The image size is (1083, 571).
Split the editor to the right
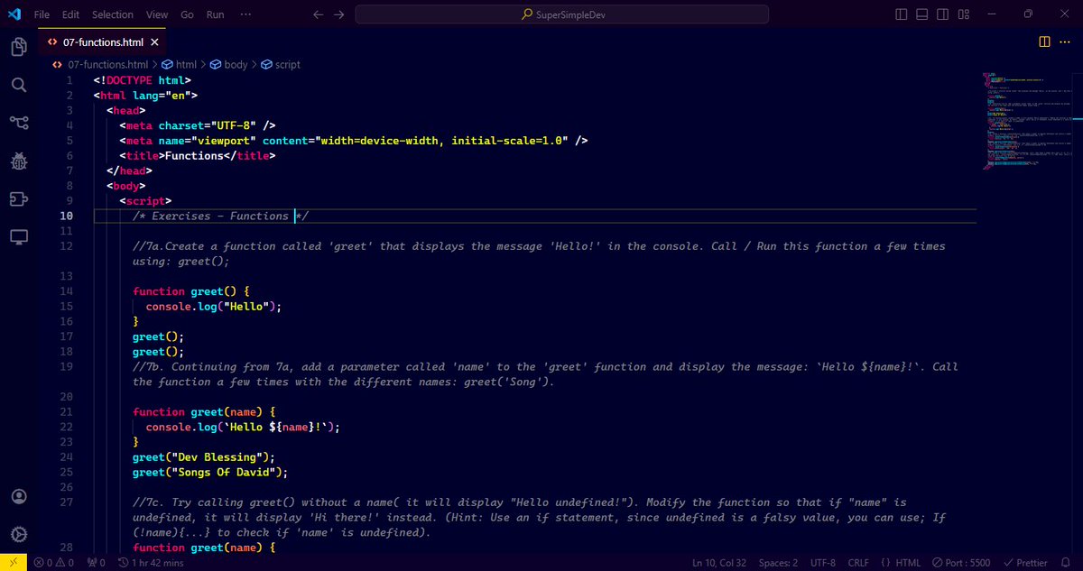pos(1044,41)
